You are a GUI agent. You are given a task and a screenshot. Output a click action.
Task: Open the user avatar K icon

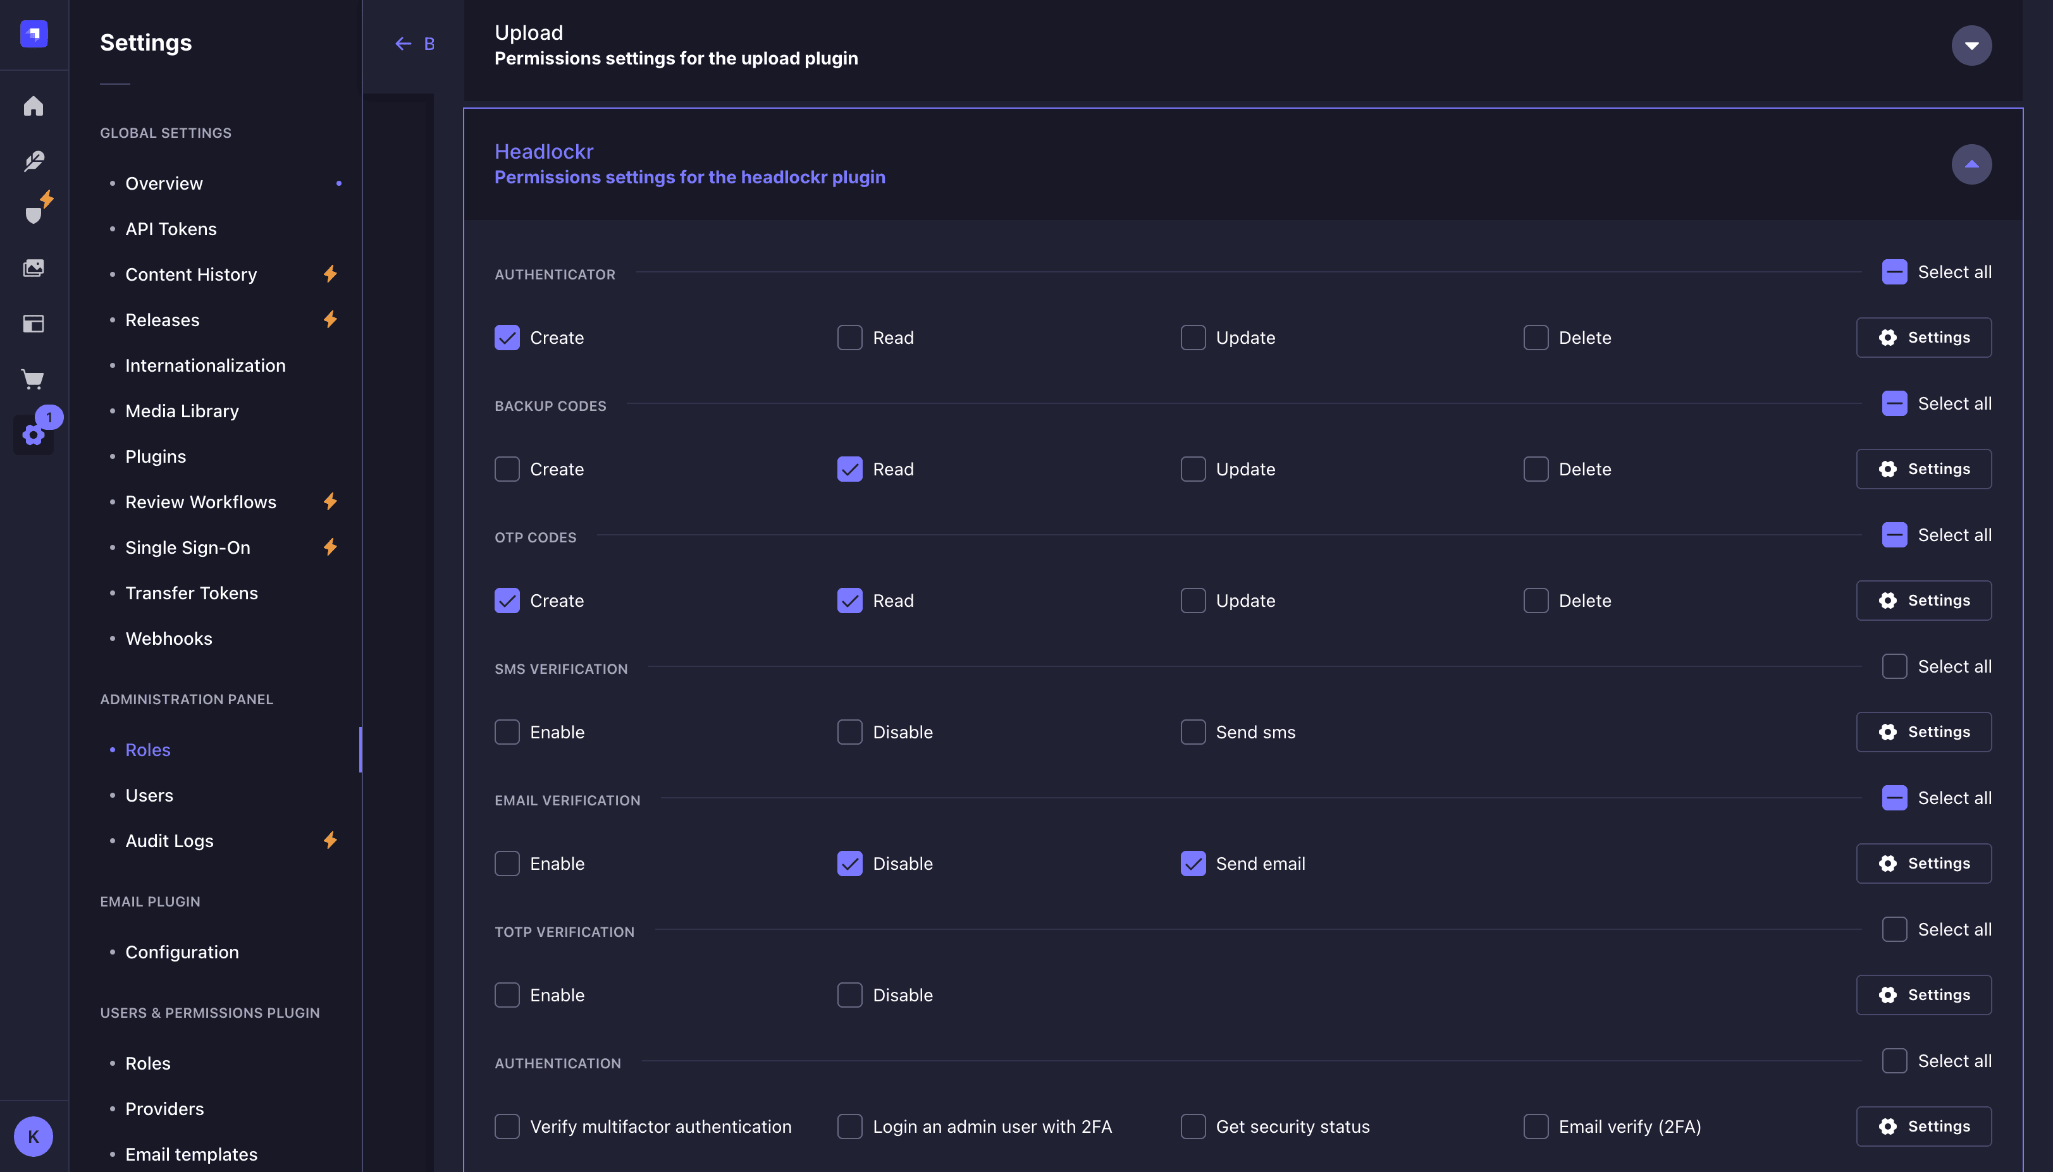pyautogui.click(x=34, y=1136)
